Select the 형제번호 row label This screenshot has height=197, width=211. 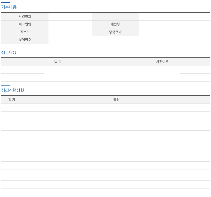click(25, 40)
